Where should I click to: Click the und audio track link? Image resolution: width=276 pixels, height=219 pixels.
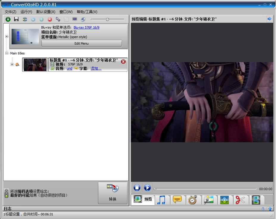(70, 69)
